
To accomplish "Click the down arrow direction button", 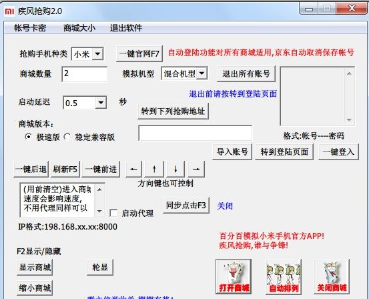I will point(175,169).
